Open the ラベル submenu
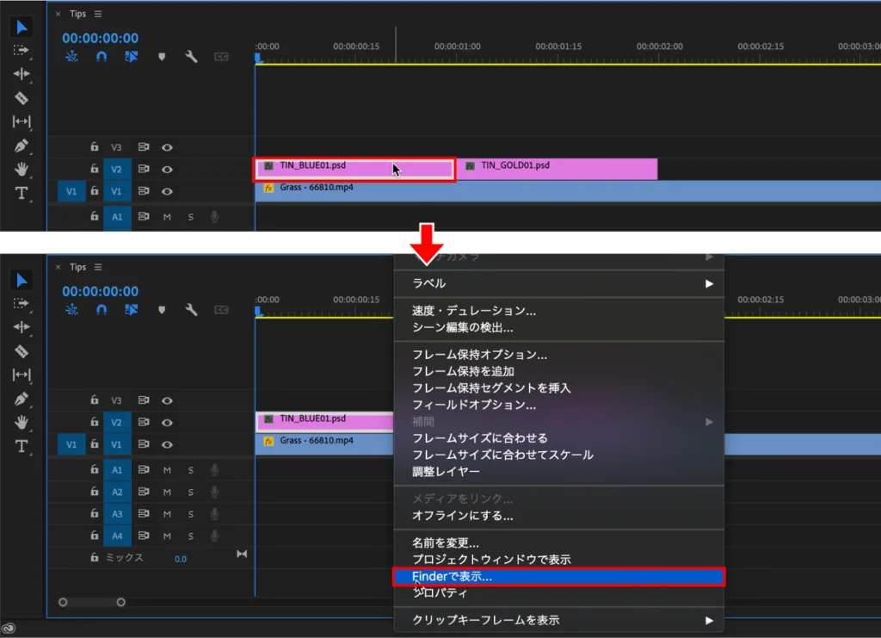The height and width of the screenshot is (638, 881). [x=558, y=283]
